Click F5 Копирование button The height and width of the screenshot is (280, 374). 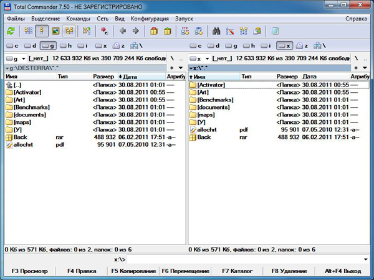133,271
